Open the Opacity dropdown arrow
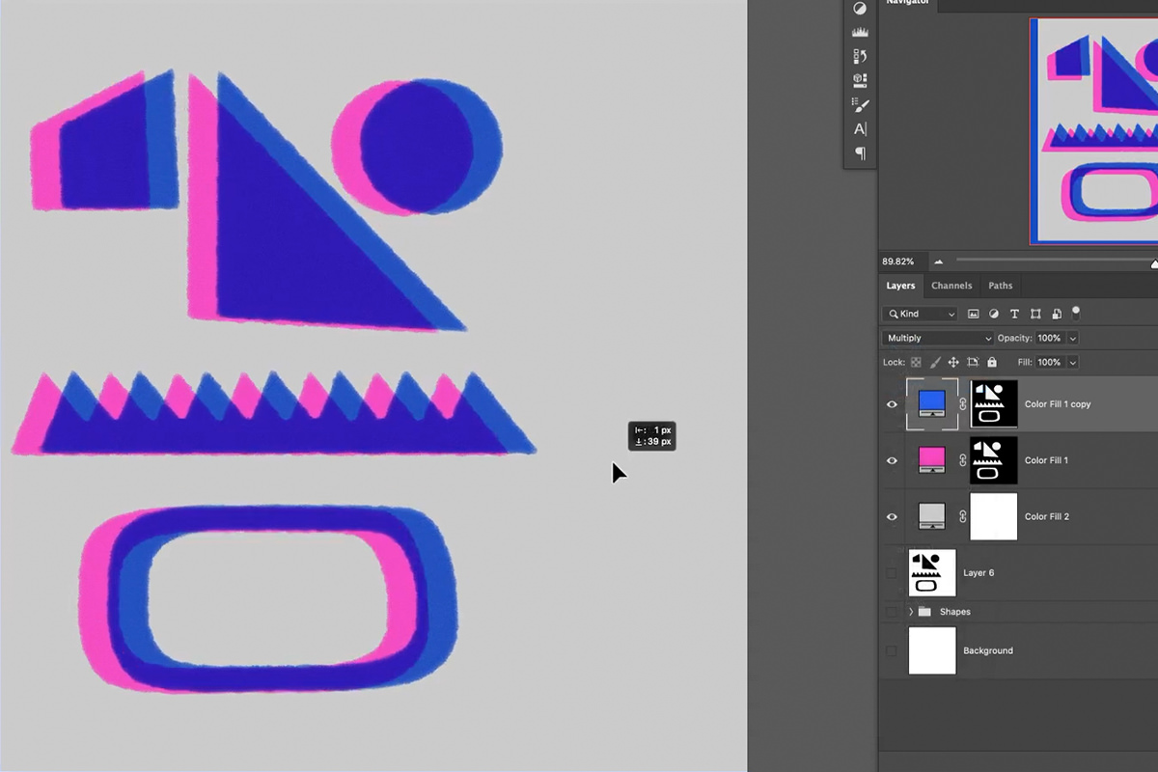The image size is (1158, 772). (1073, 338)
